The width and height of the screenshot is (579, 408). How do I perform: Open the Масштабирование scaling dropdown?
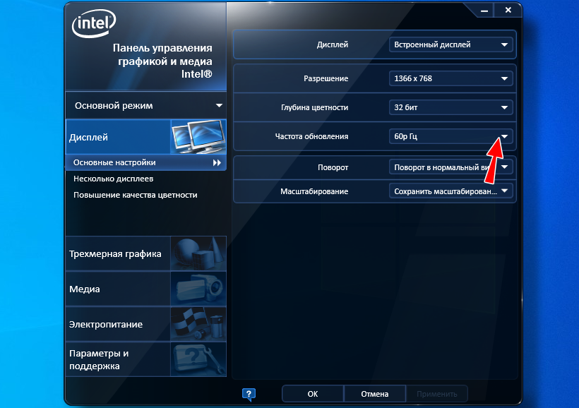point(451,191)
